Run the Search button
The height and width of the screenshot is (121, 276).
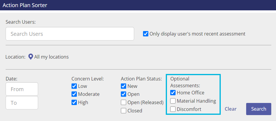[x=259, y=109]
